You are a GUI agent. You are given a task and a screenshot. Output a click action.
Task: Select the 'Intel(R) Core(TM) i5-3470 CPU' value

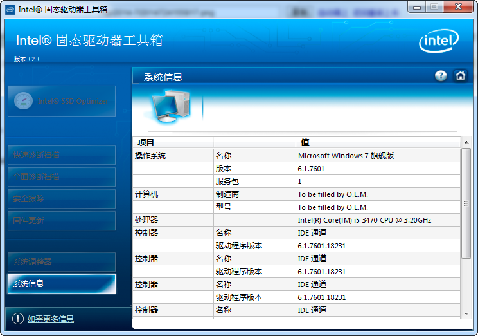pyautogui.click(x=364, y=220)
